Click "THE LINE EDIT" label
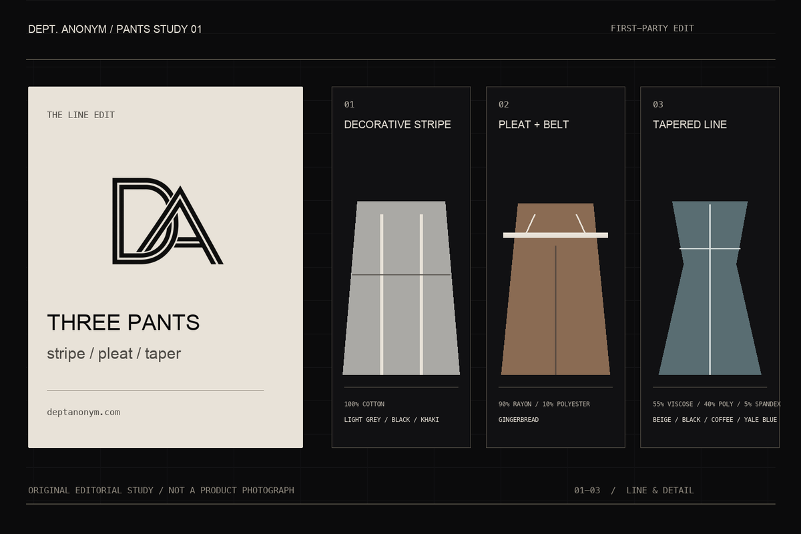Screen dimensions: 801x534 pyautogui.click(x=81, y=115)
